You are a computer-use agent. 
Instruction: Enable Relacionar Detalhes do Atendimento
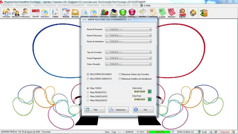click(120, 79)
